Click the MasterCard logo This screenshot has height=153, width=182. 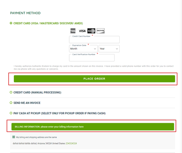point(91,31)
